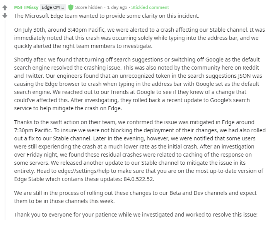Click the 'Score hidden' label
Image resolution: width=270 pixels, height=227 pixels.
89,7
